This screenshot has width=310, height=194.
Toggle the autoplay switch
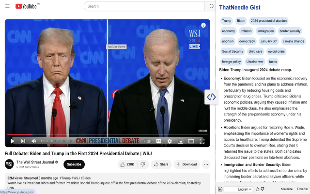(x=147, y=141)
